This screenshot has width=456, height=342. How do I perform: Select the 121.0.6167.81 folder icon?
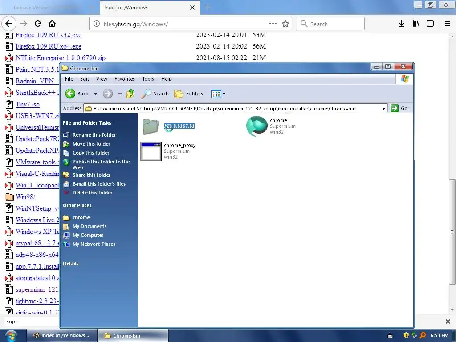coord(151,126)
